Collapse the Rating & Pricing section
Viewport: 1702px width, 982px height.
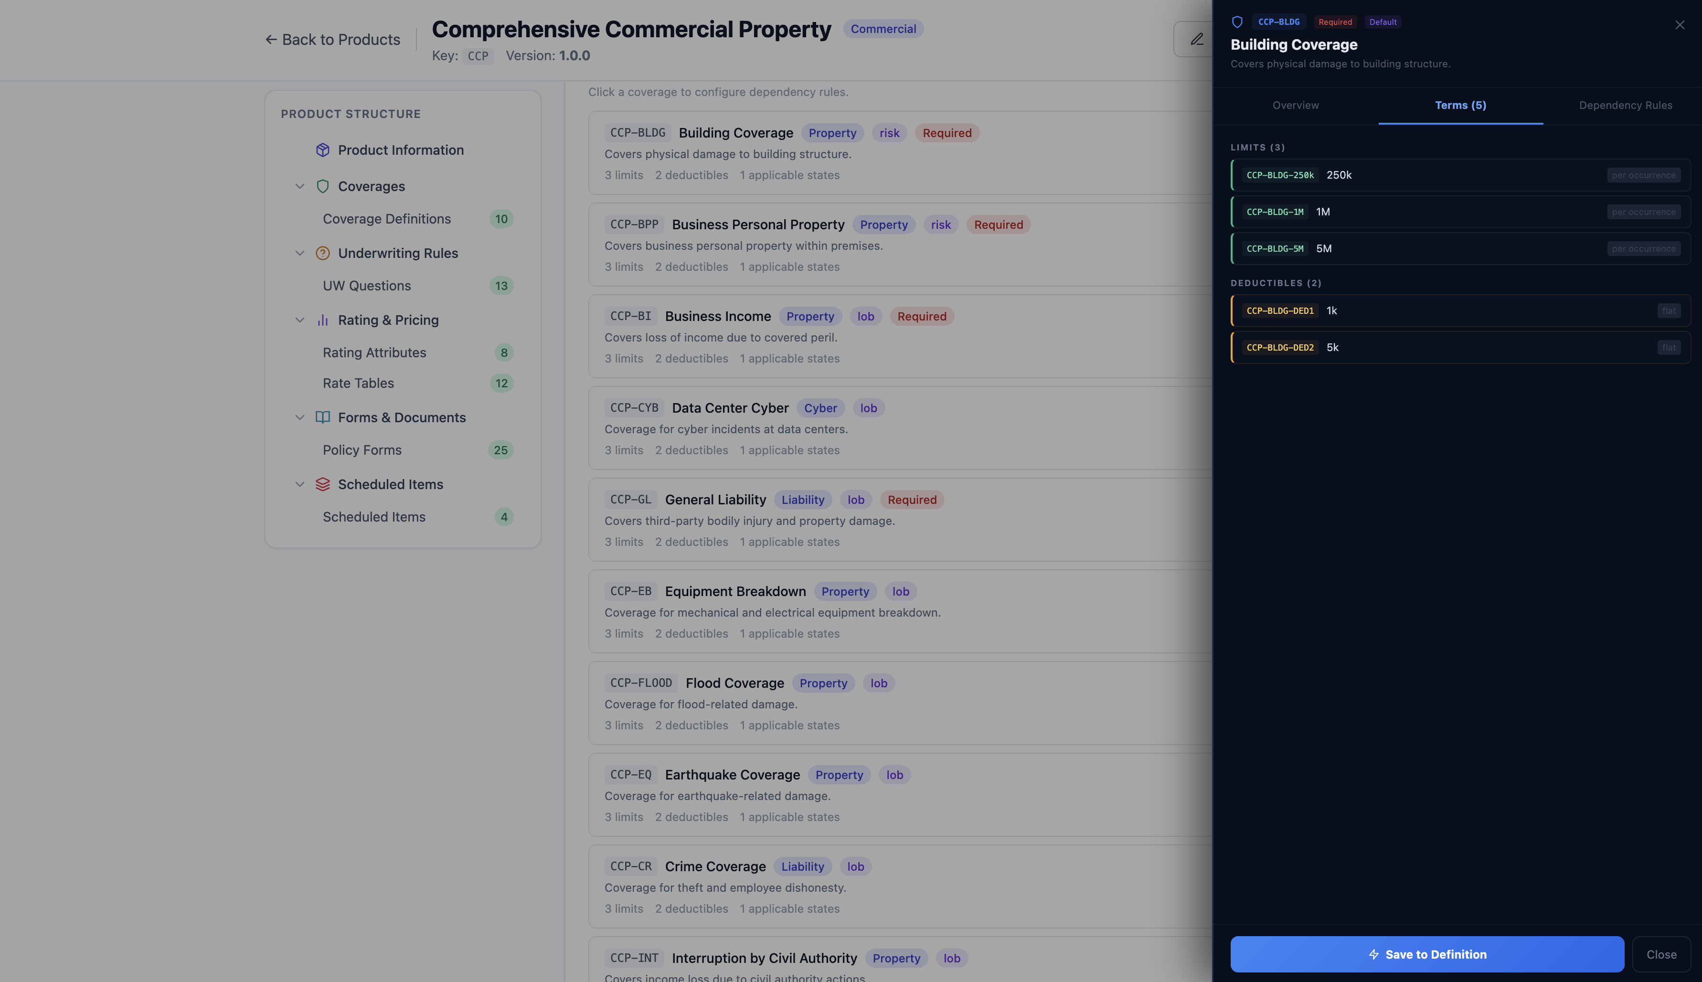(299, 320)
